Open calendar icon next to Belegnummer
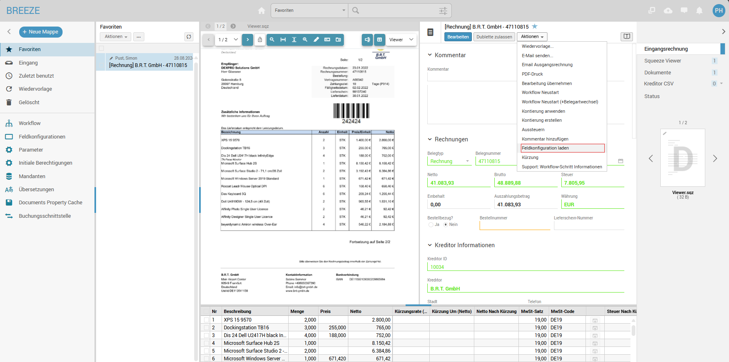The width and height of the screenshot is (729, 362). point(621,161)
